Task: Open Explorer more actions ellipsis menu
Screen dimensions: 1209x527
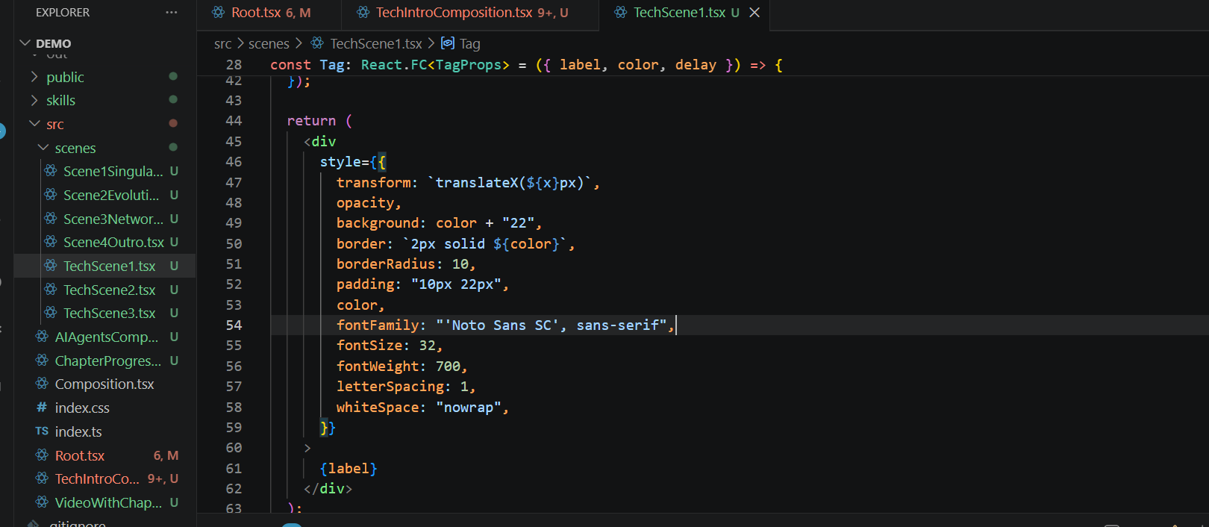Action: click(x=172, y=13)
